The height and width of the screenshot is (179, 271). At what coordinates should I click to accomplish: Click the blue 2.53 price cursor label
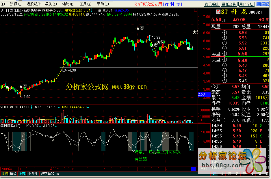(204, 94)
